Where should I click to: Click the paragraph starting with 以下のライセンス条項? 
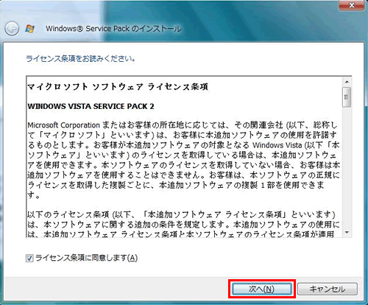[183, 224]
